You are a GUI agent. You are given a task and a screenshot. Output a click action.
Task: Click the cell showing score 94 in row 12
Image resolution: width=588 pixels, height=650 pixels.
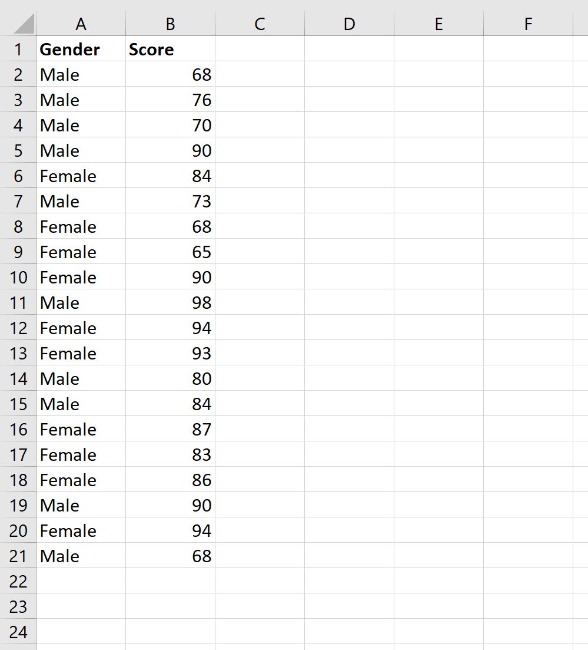(170, 328)
